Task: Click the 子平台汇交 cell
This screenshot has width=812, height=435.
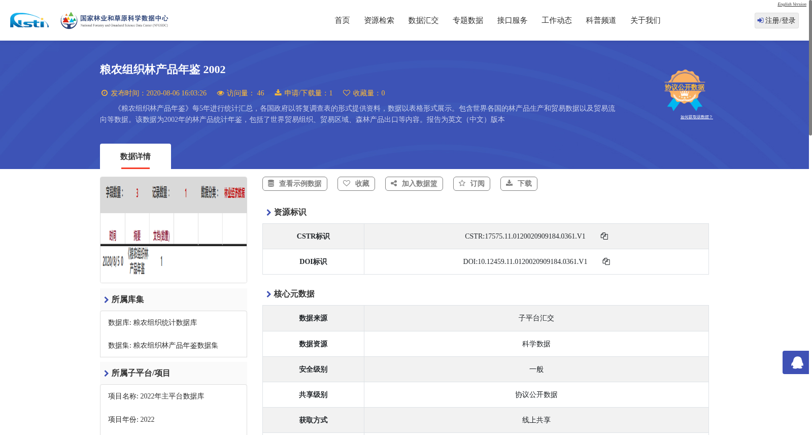Action: point(536,318)
